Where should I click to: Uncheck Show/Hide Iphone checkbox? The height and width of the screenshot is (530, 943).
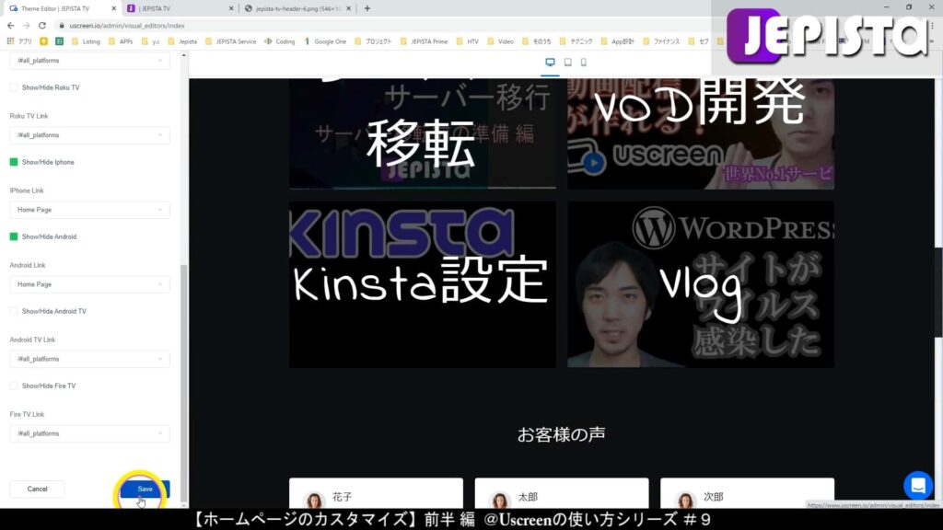tap(13, 162)
